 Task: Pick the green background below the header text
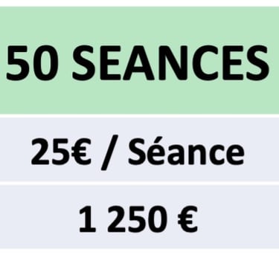(139, 98)
